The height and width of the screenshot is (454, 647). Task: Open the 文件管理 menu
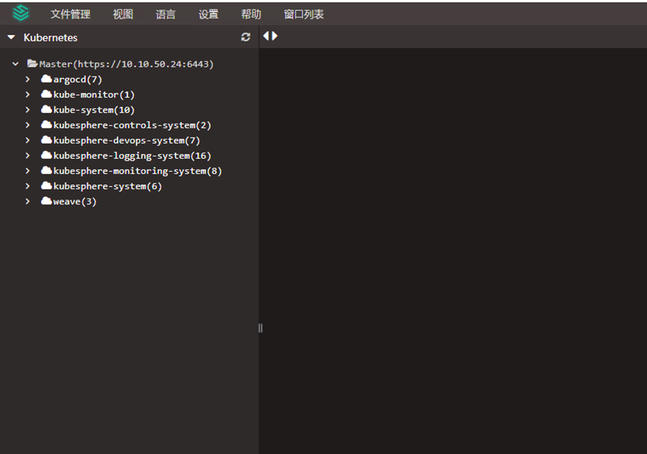(x=70, y=15)
